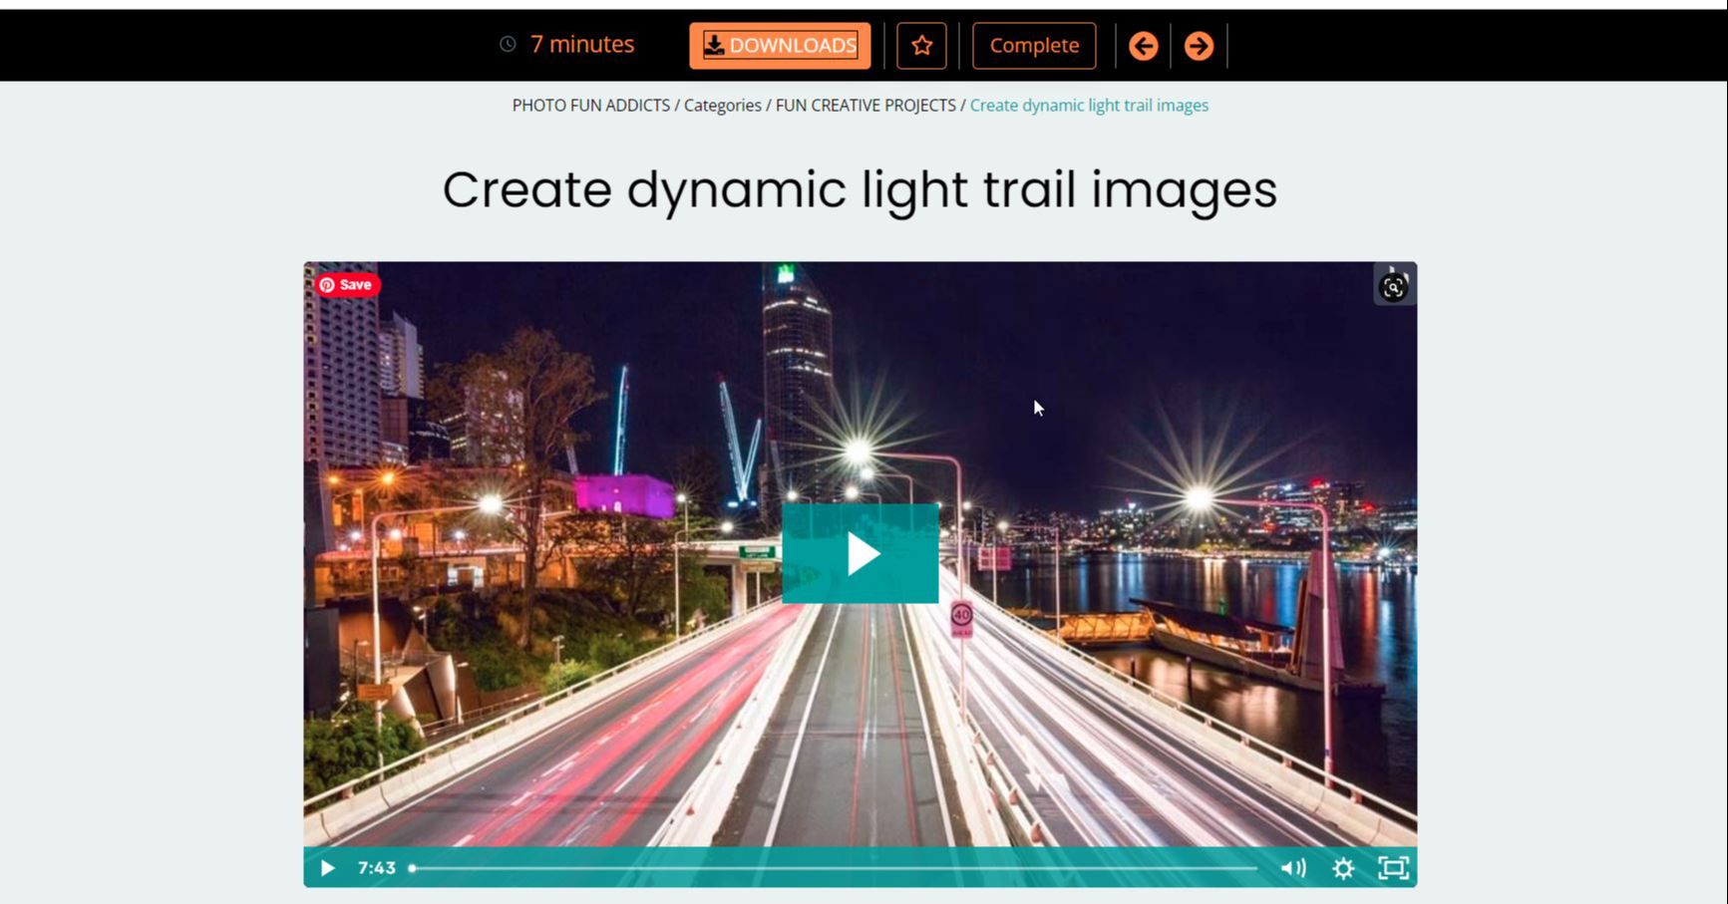Start the video with the large center play button

tap(861, 554)
